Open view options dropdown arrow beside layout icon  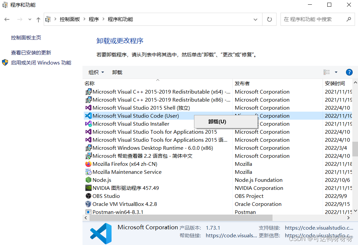coord(336,72)
